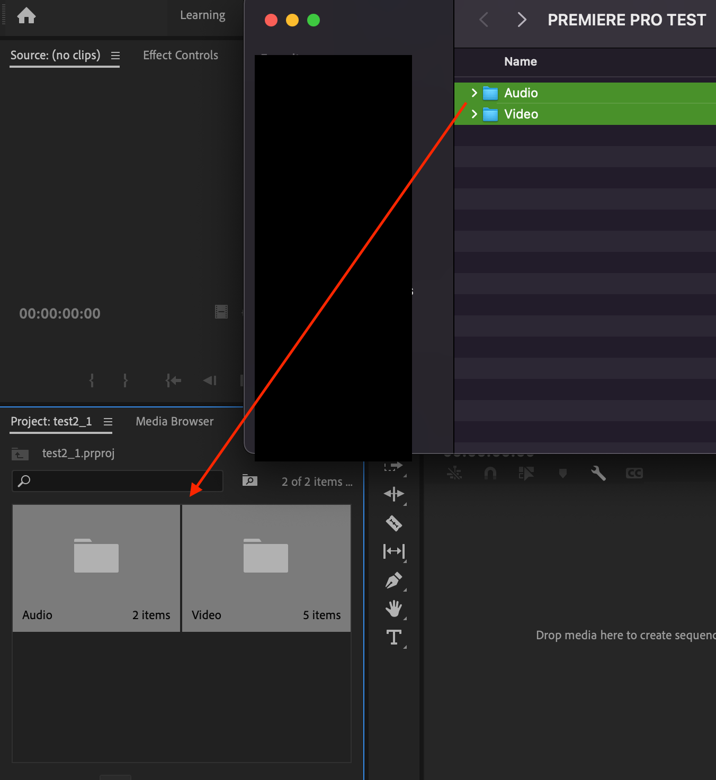Toggle Snap in timeline magnet icon
The image size is (716, 780).
(490, 473)
